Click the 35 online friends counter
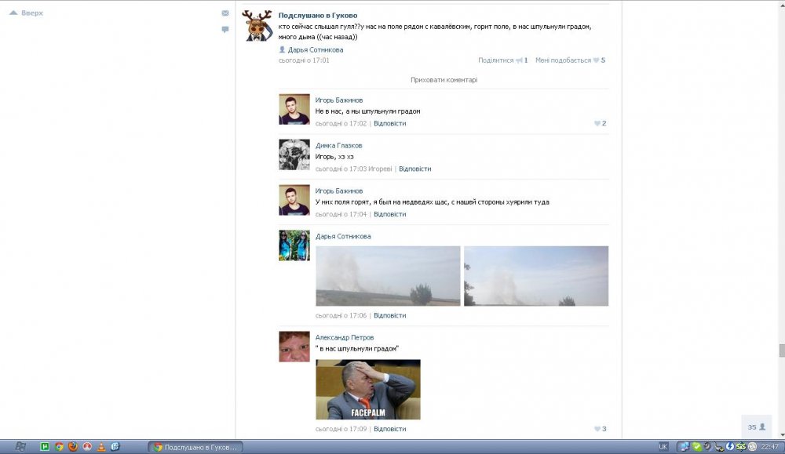785x454 pixels. 757,427
